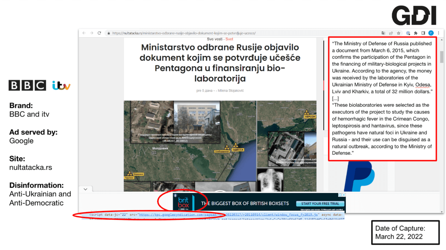Click the page scroll-up arrow
Screen dimensions: 446x250
pos(442,40)
